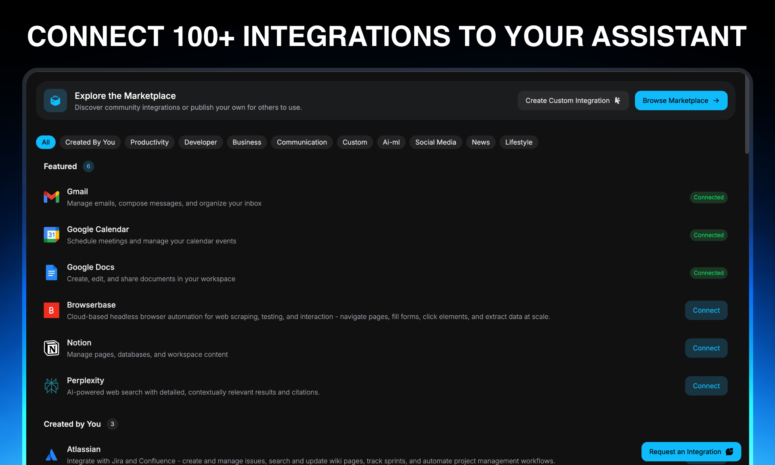Click the Notion logo icon
775x465 pixels.
tap(51, 348)
